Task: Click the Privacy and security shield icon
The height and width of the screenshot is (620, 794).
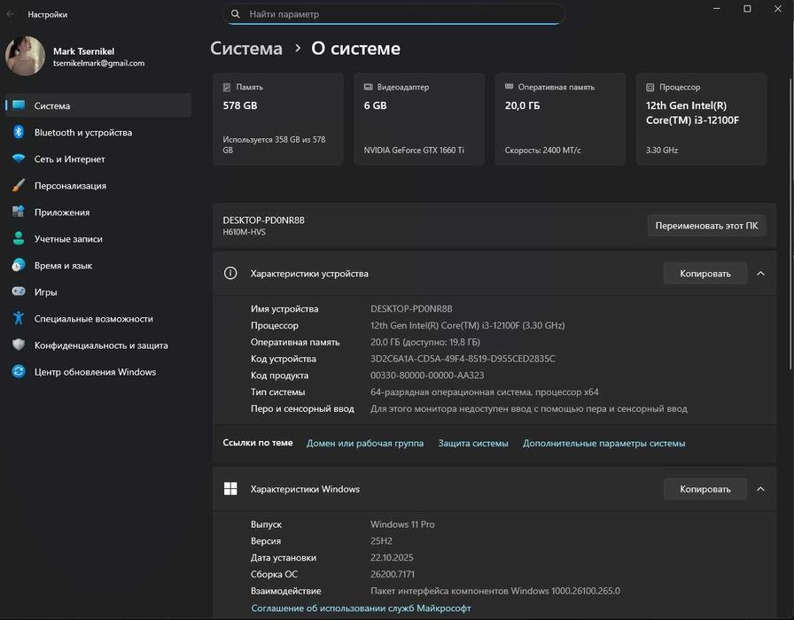Action: tap(18, 345)
